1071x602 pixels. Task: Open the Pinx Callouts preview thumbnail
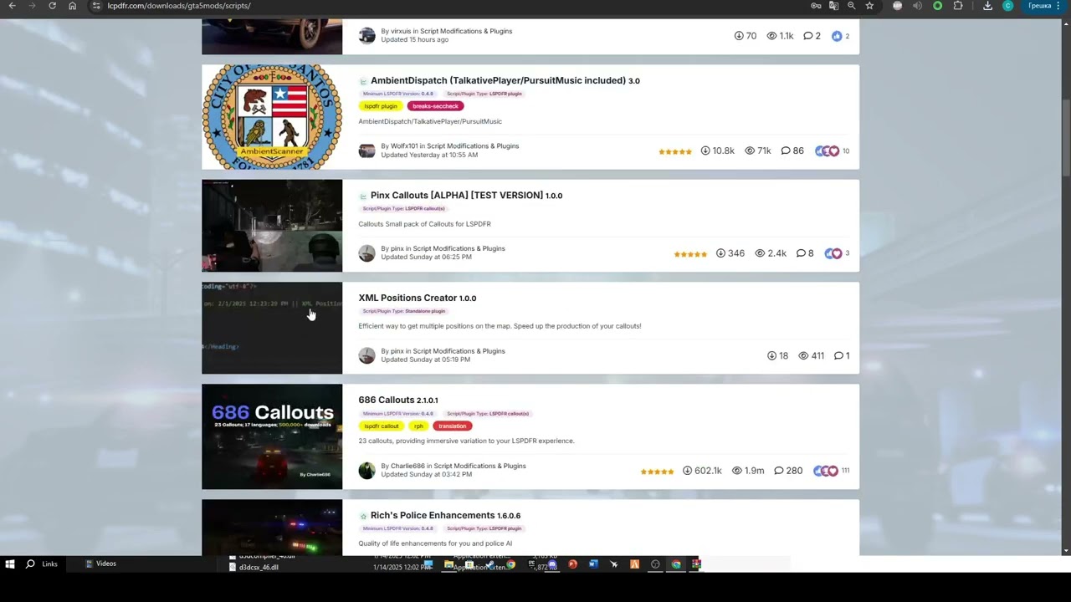[272, 226]
